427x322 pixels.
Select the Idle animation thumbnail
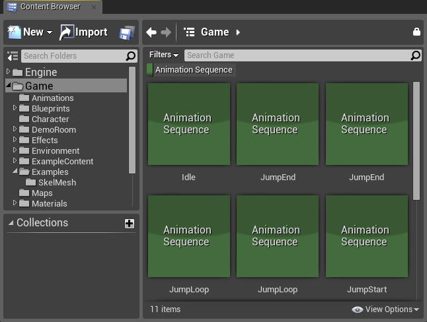pyautogui.click(x=189, y=124)
